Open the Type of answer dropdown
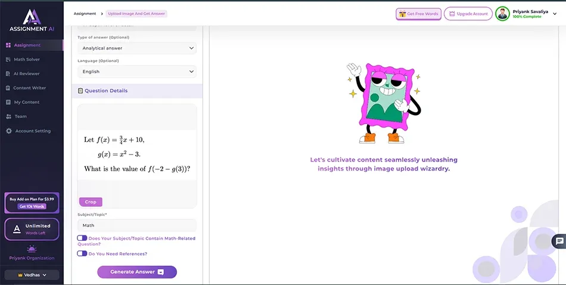Viewport: 566px width, 285px height. click(x=136, y=48)
